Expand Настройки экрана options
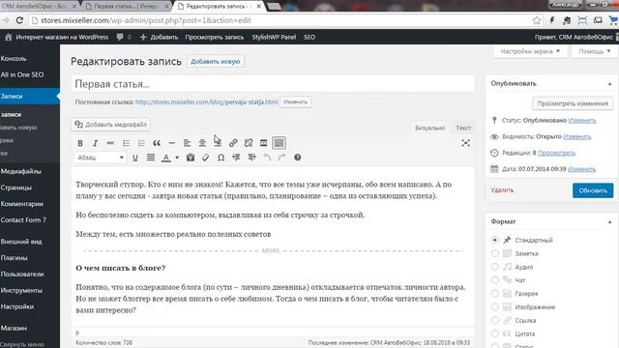 (x=530, y=51)
